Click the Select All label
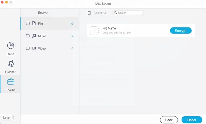 coord(100,13)
